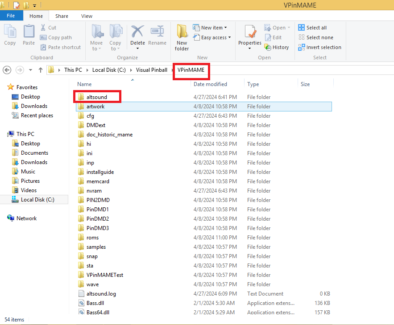Click the Network icon in navigation pane
Viewport: 394px width, 325px height.
point(11,218)
